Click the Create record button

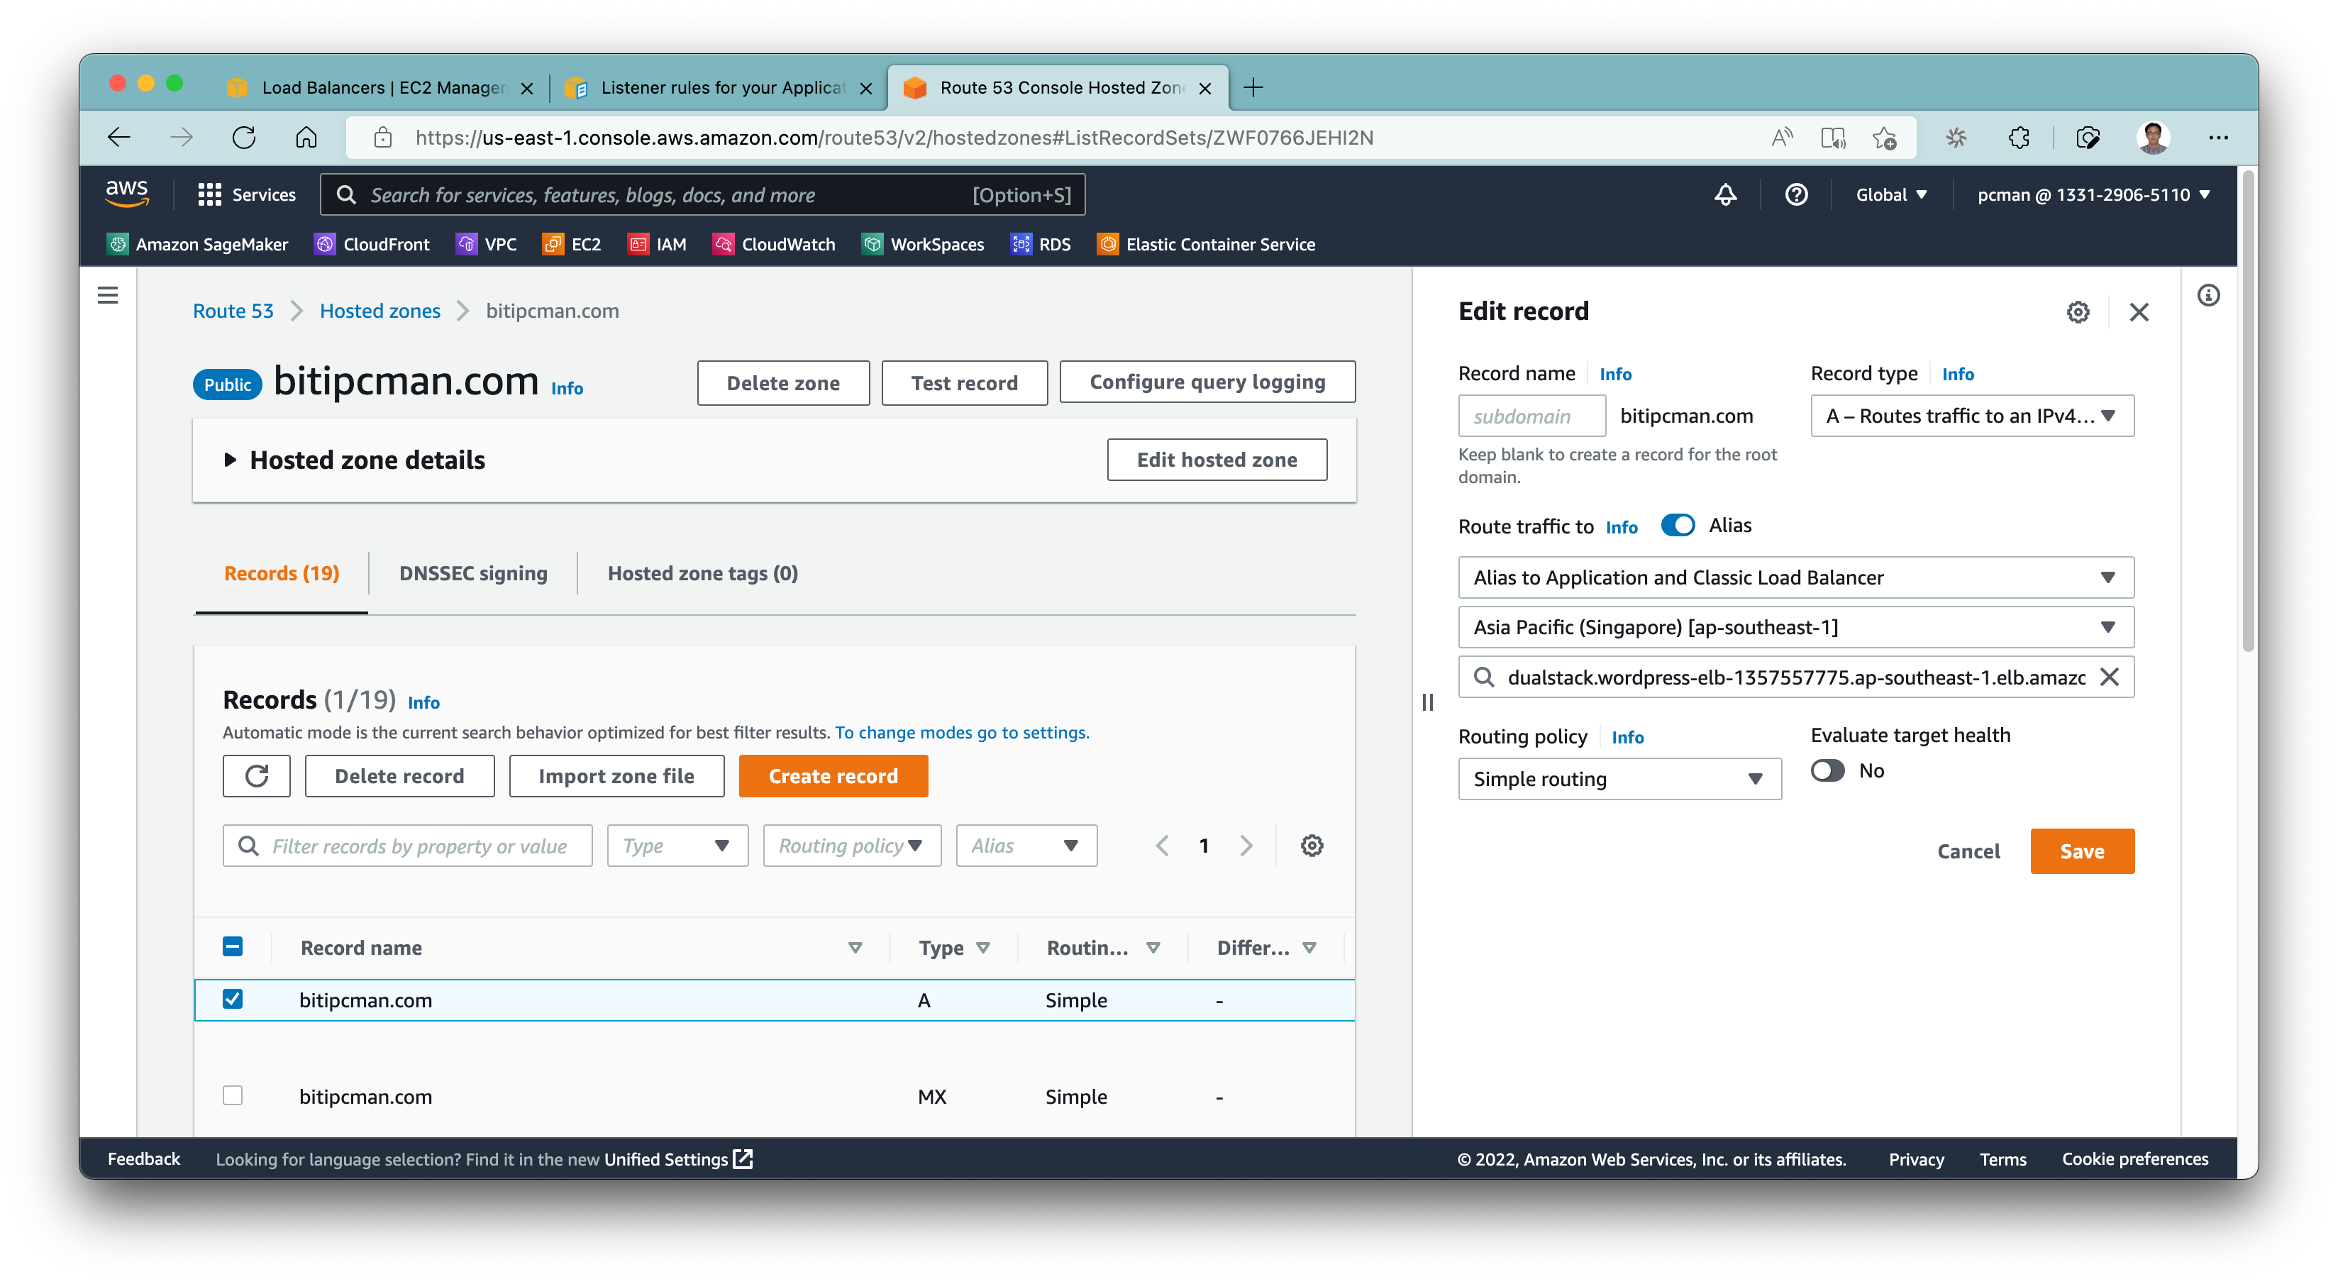(x=832, y=776)
